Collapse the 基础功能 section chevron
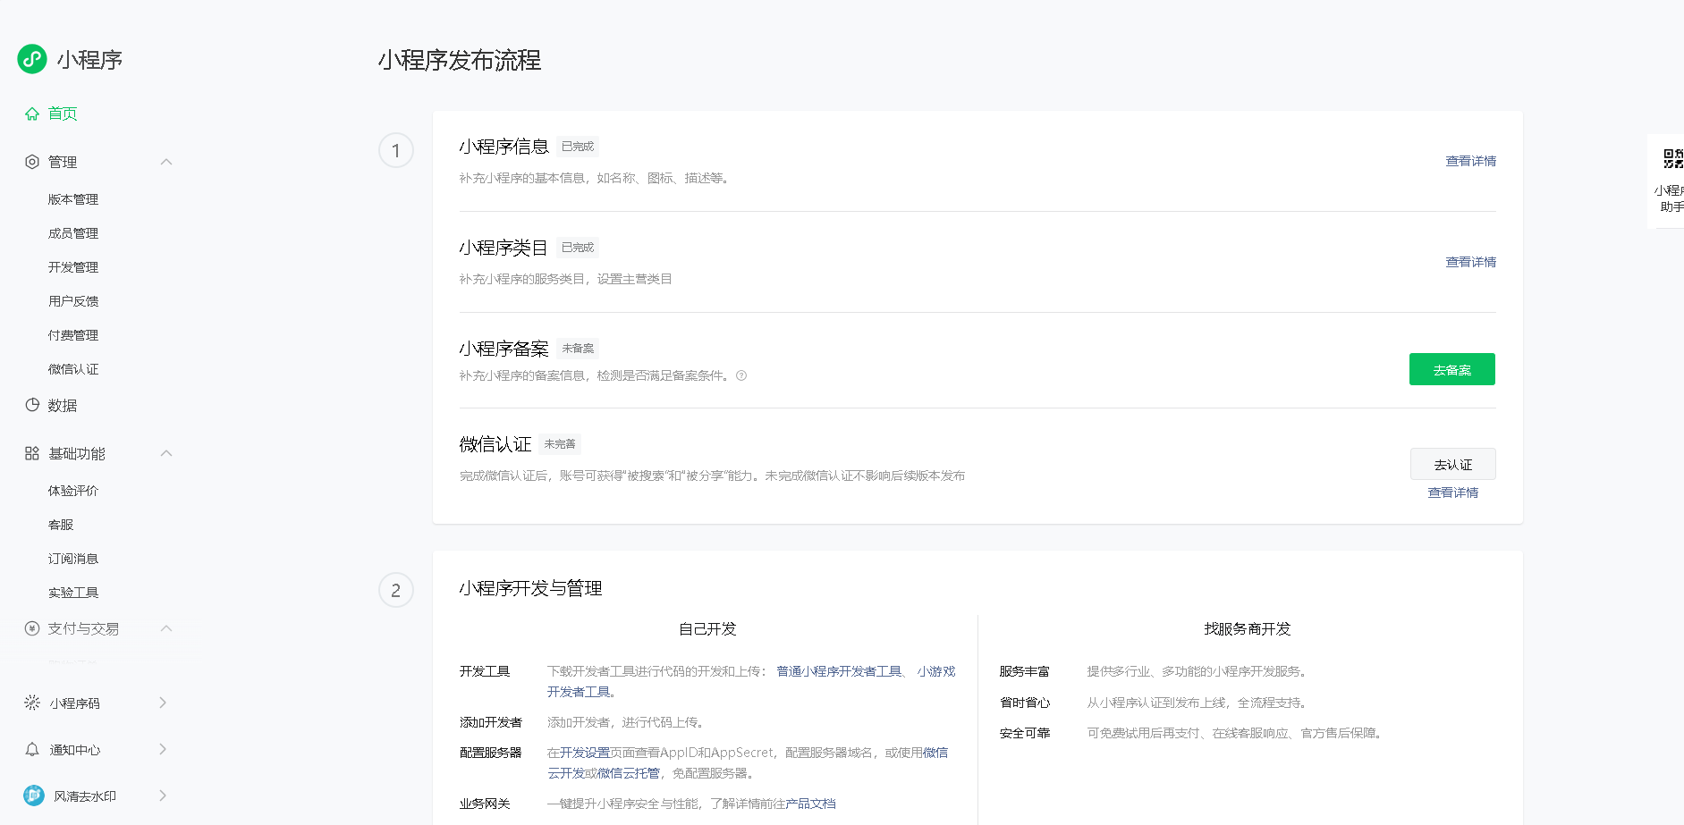This screenshot has width=1684, height=825. (x=166, y=453)
